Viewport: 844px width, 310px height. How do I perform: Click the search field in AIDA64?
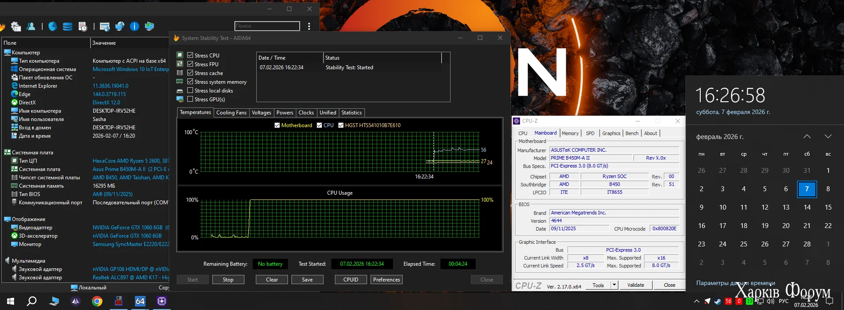click(267, 26)
